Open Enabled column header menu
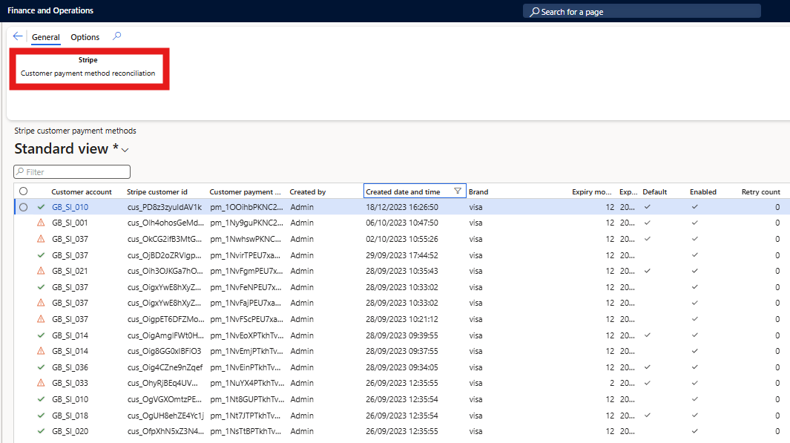 pyautogui.click(x=703, y=191)
